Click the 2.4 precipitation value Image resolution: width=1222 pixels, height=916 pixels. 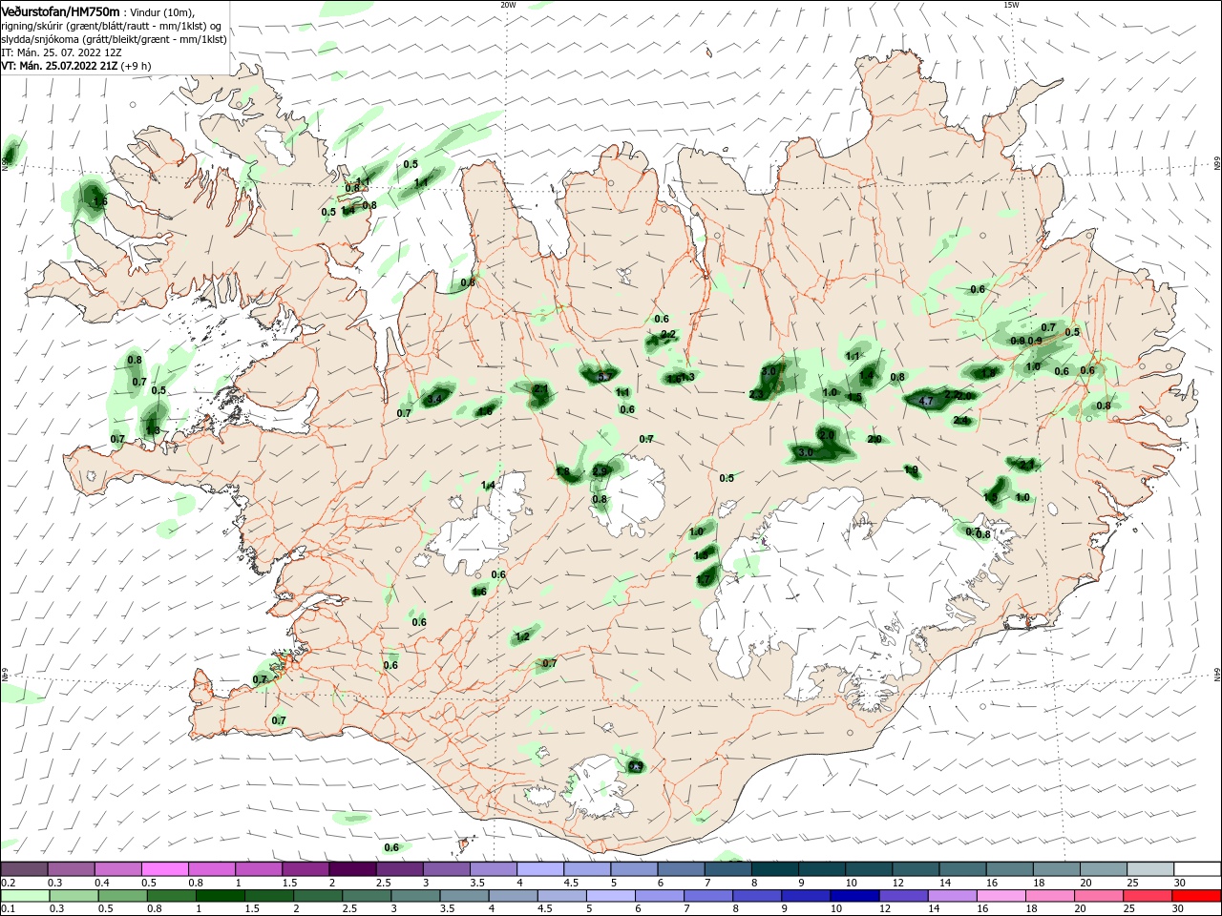click(960, 420)
